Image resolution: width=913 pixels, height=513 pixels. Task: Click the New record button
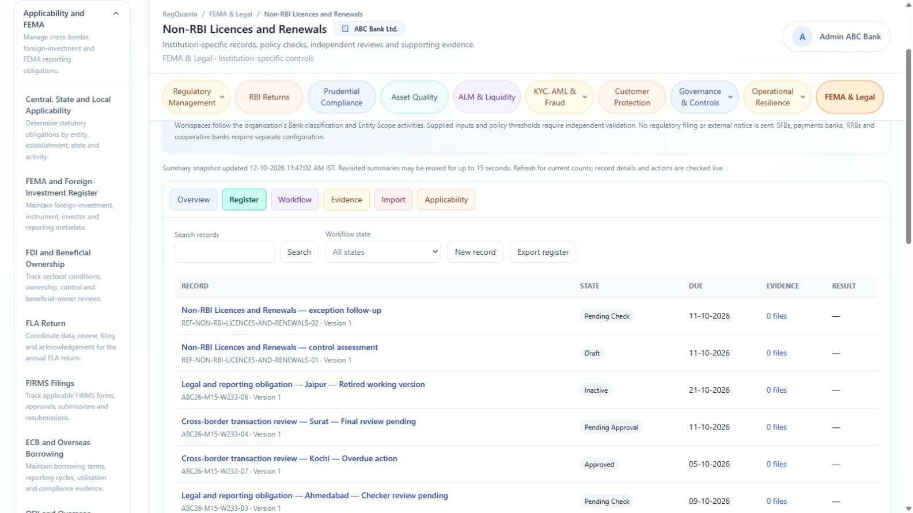click(x=475, y=252)
